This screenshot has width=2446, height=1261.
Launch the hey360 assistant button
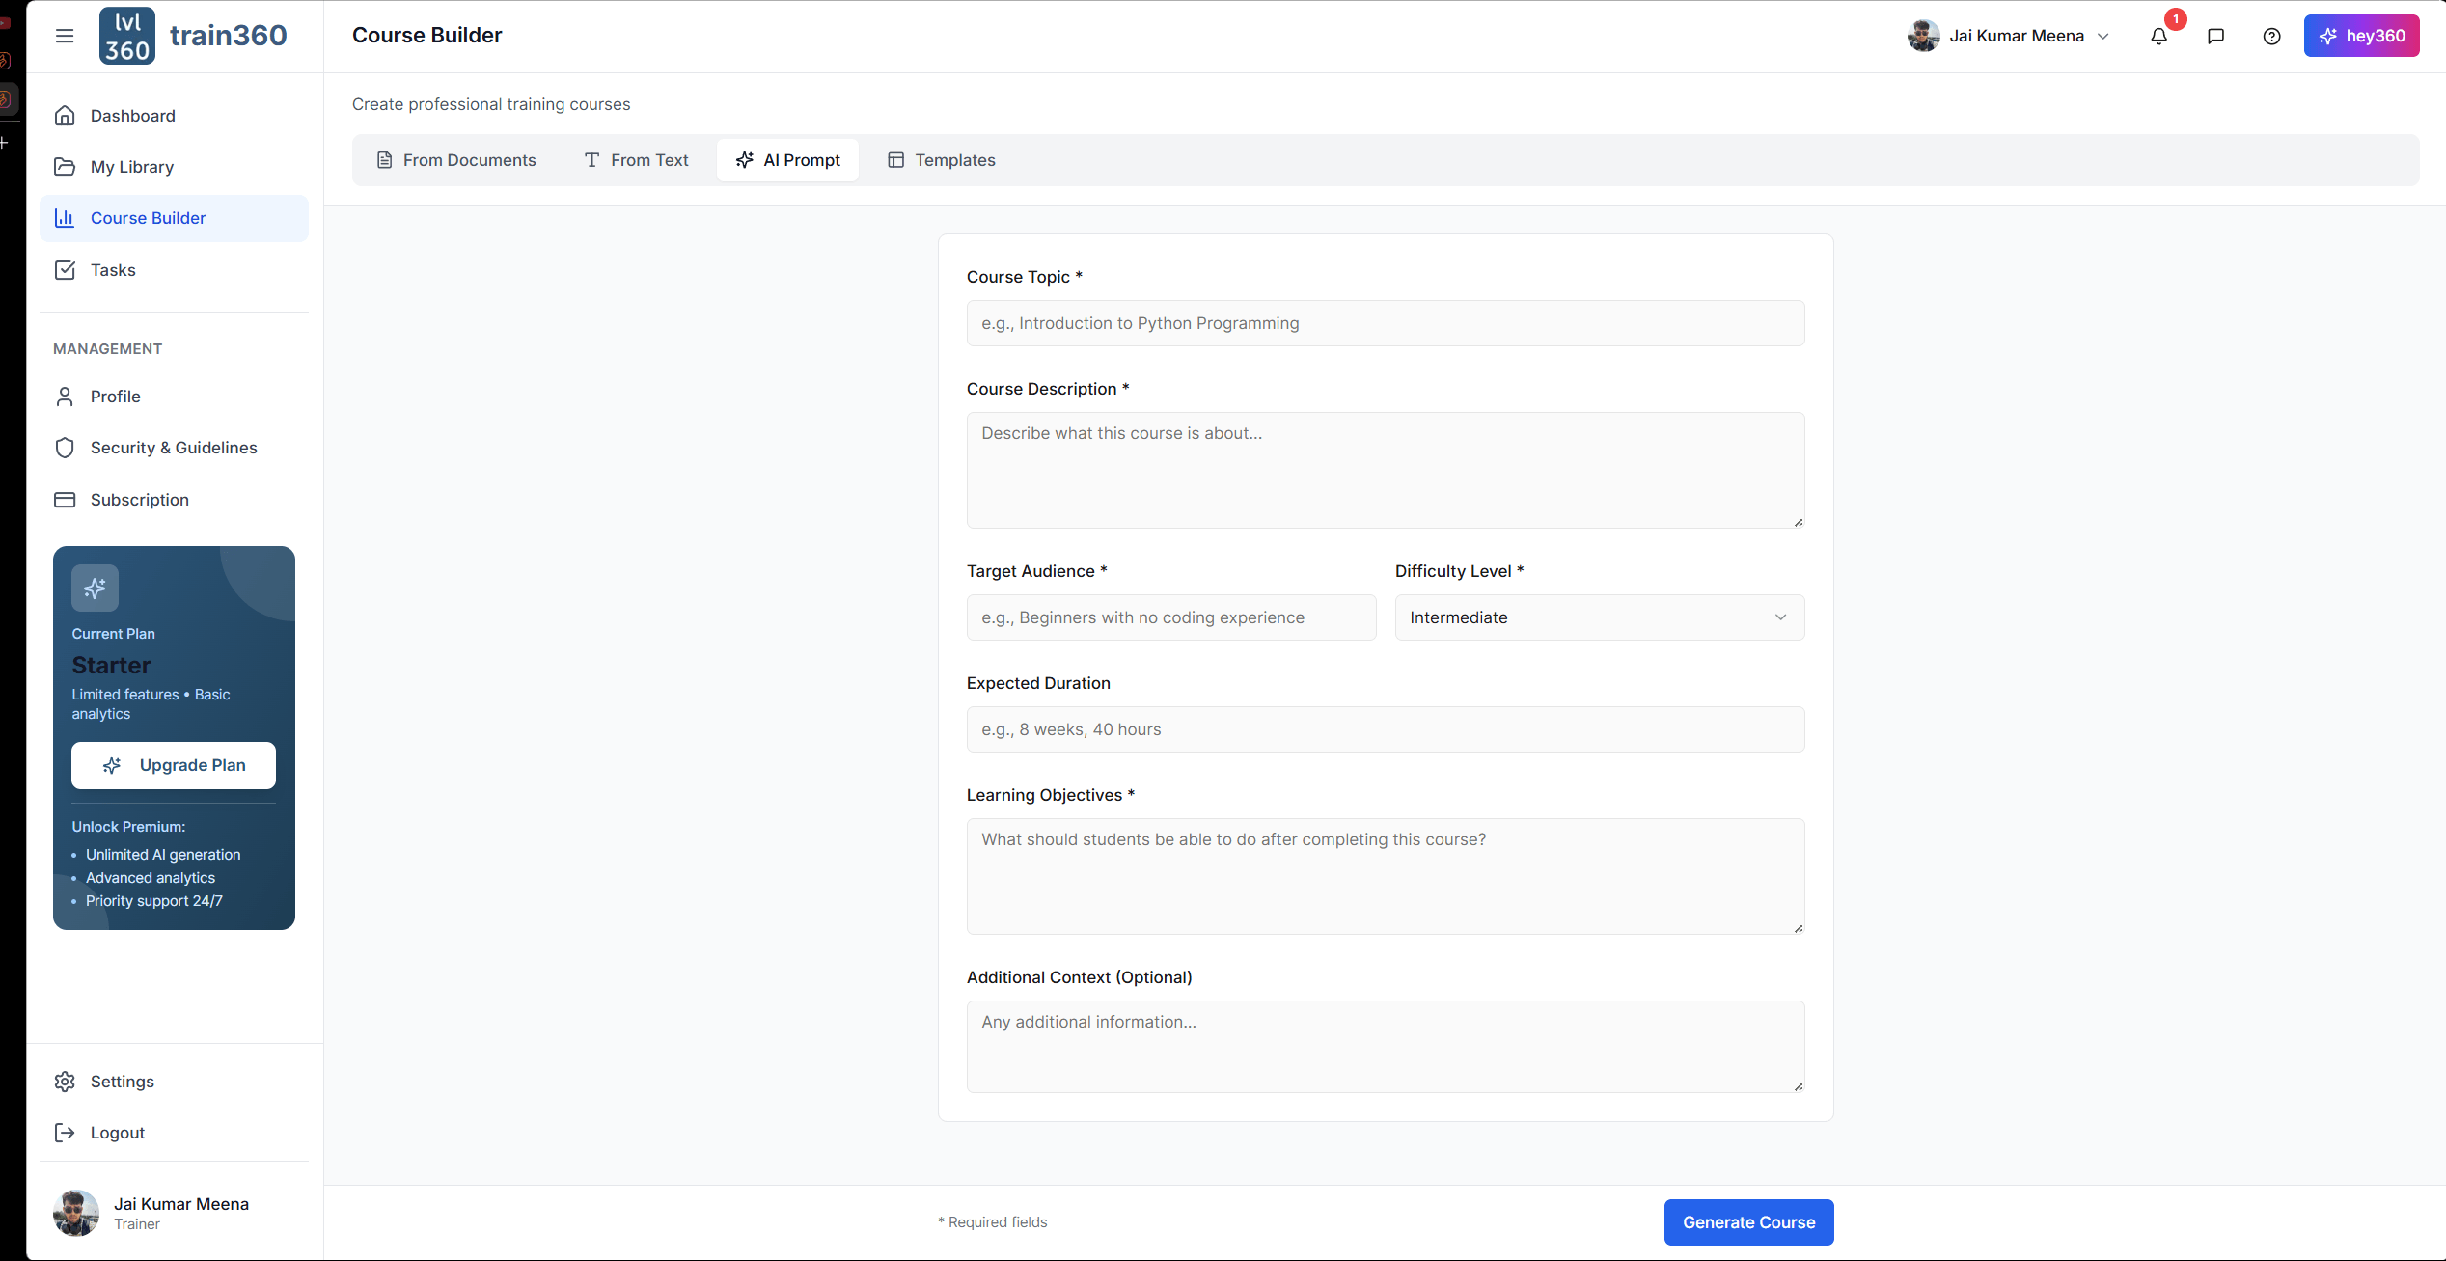tap(2360, 36)
